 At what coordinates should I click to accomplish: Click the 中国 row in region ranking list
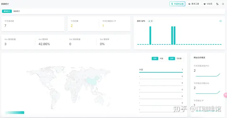161,70
